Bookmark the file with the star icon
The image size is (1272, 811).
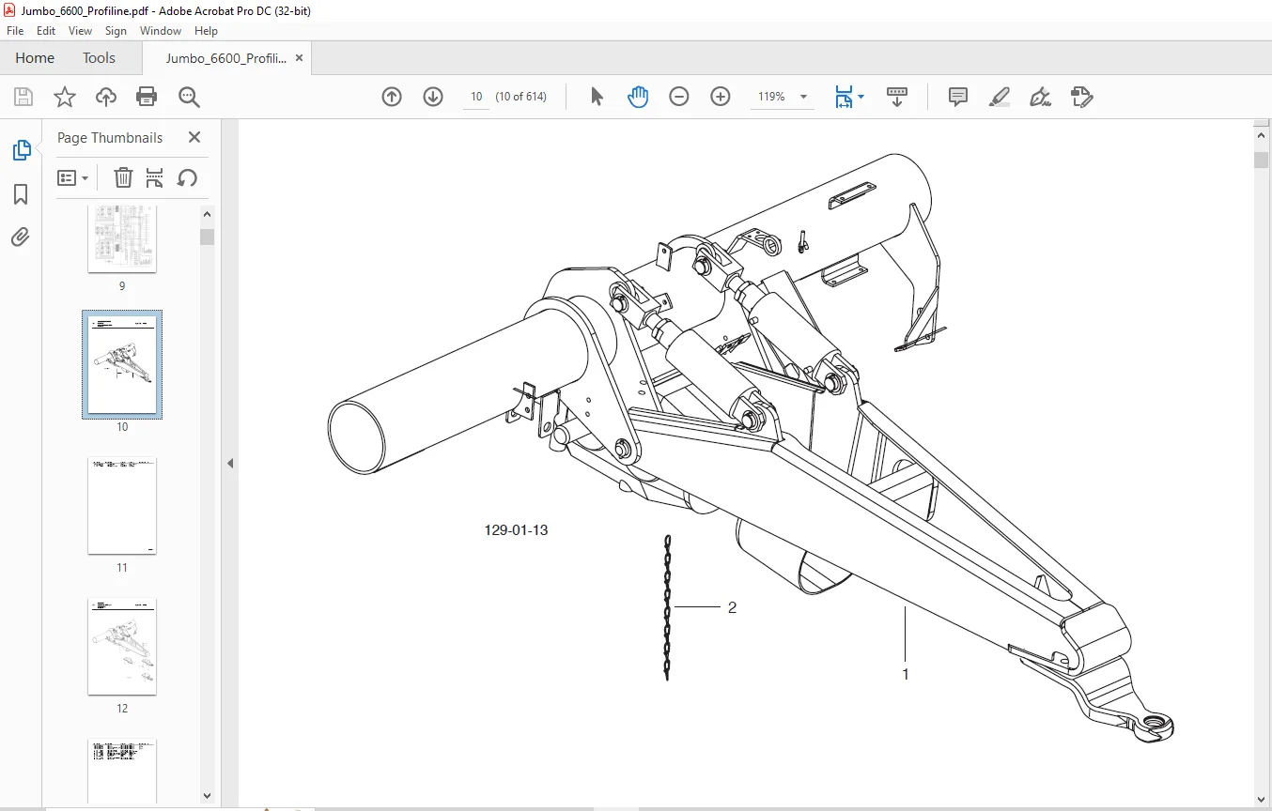tap(64, 97)
